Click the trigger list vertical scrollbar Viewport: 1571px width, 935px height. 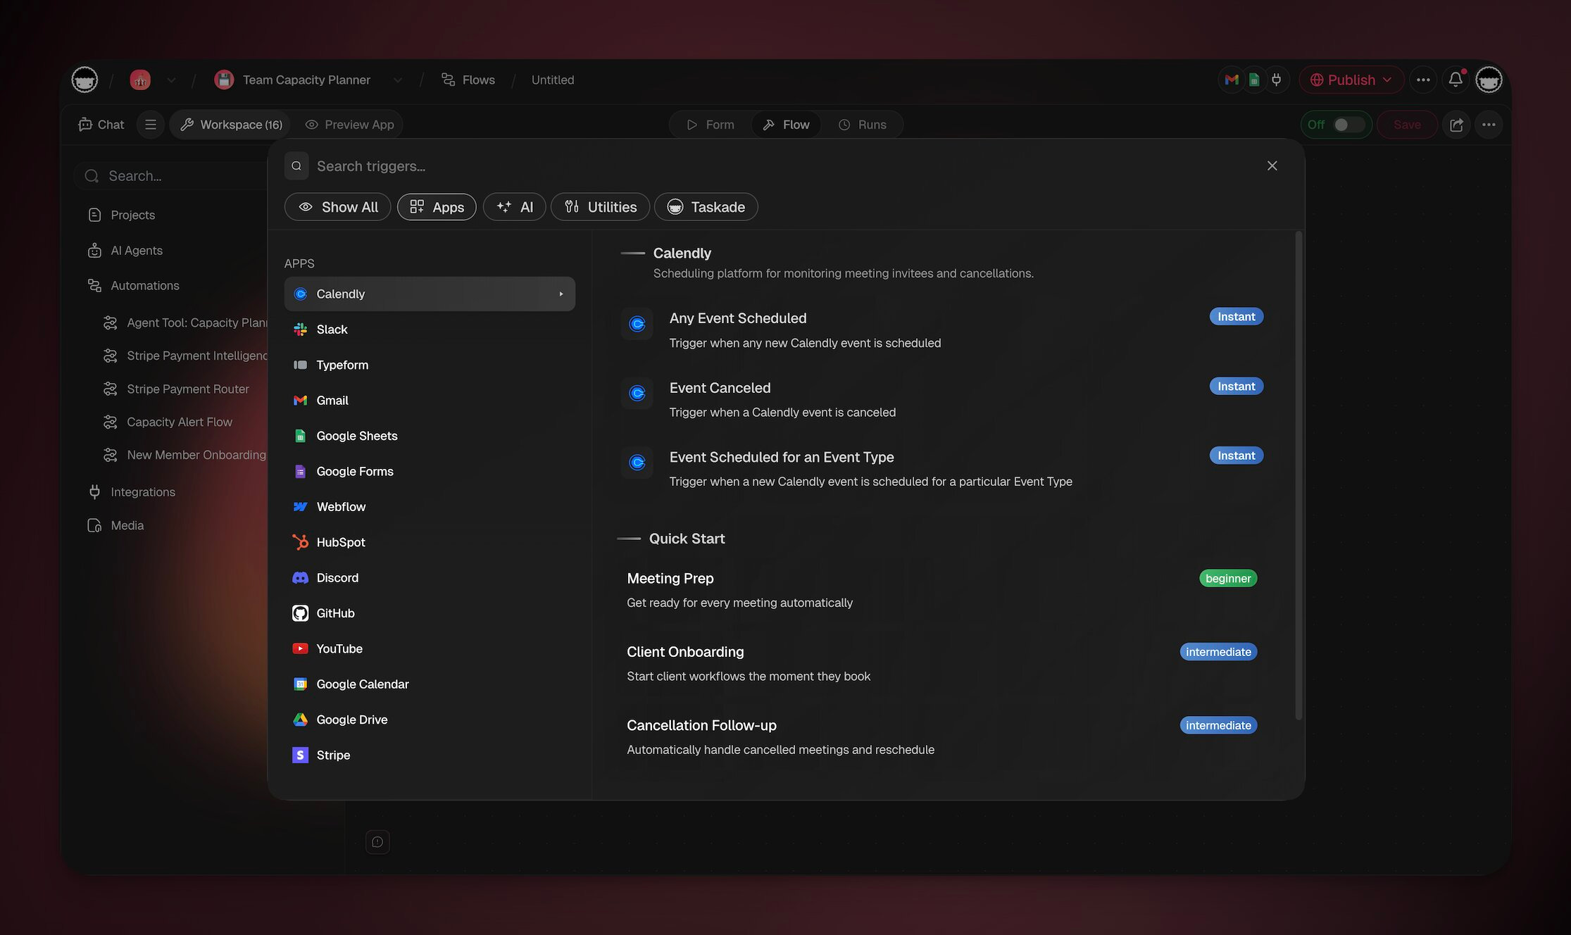point(1298,476)
